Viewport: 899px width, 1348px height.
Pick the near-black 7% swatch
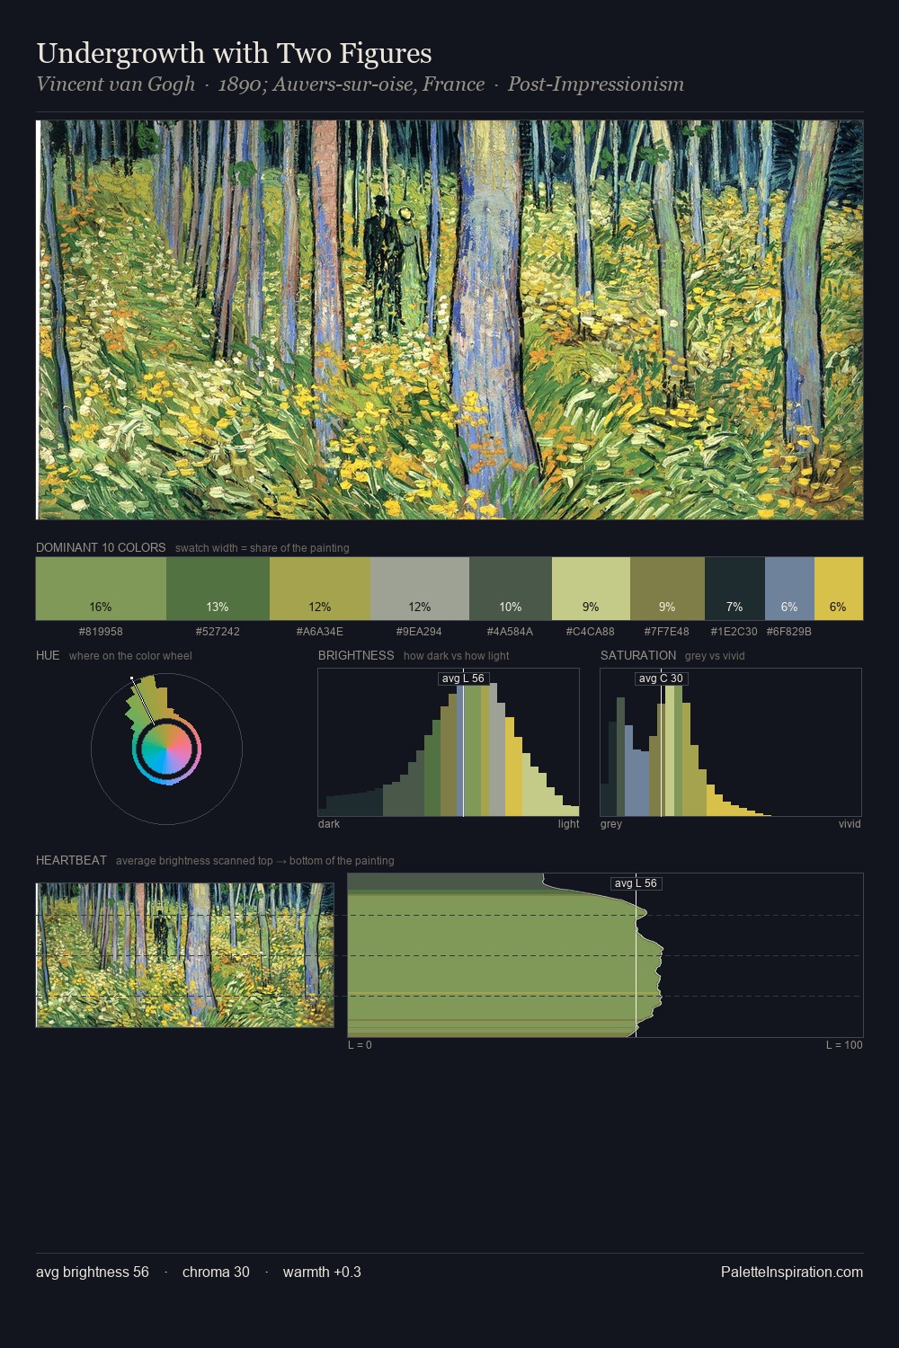click(734, 589)
